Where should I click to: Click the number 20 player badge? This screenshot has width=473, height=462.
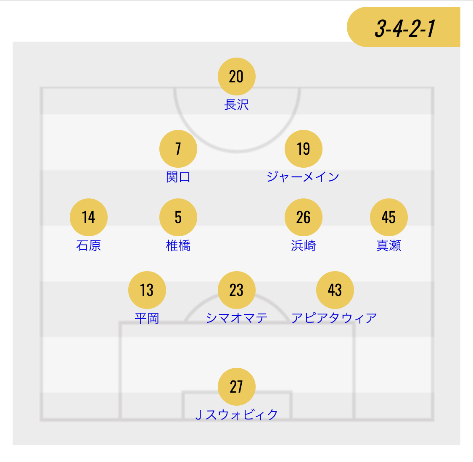click(x=236, y=77)
